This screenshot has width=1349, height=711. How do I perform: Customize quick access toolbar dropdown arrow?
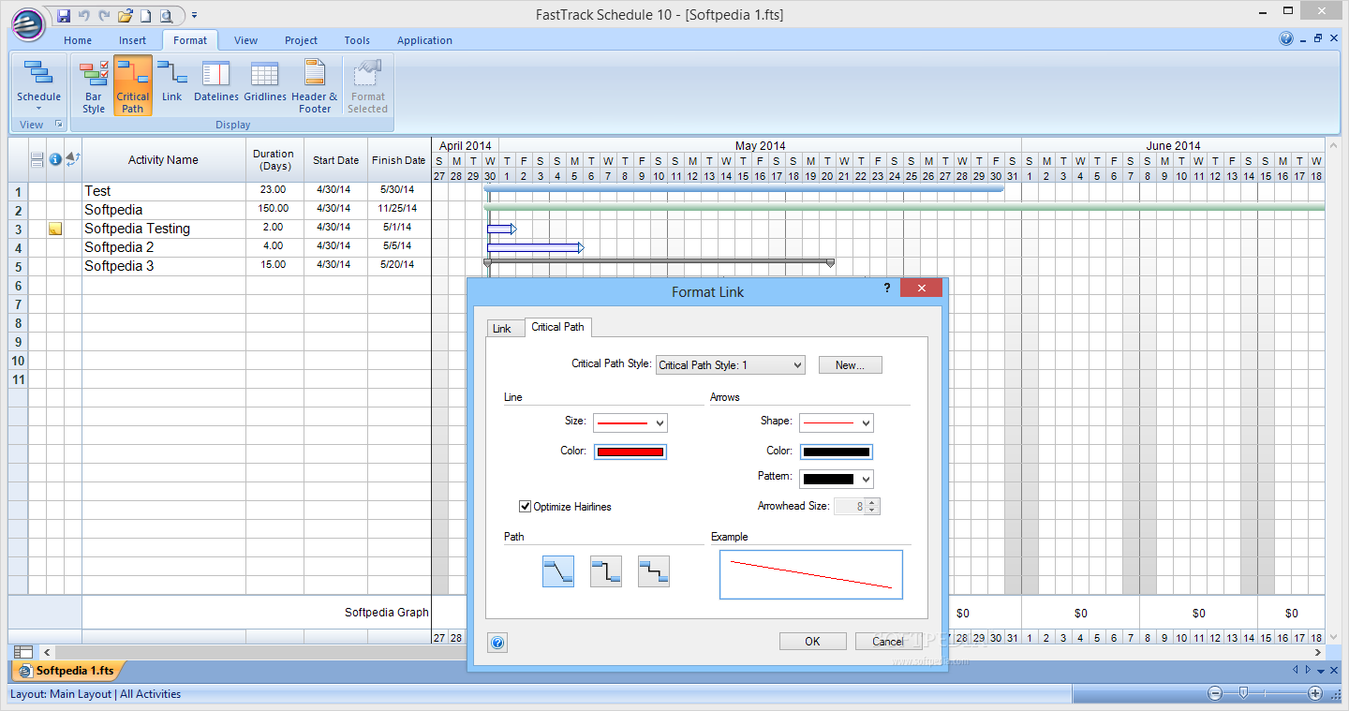[194, 16]
